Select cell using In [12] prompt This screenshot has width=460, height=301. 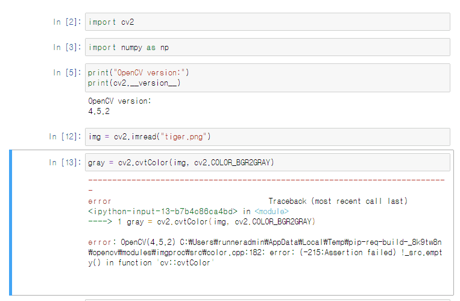(65, 136)
